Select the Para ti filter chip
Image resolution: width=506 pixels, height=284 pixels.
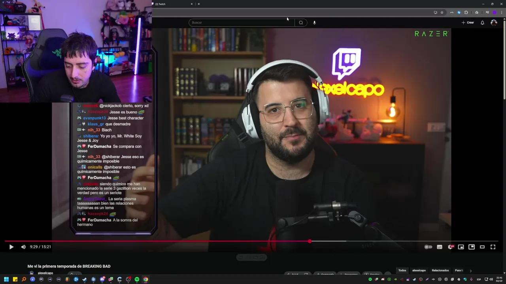pos(459,271)
